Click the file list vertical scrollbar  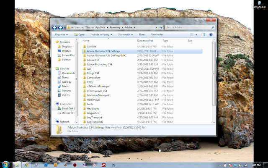[214, 73]
